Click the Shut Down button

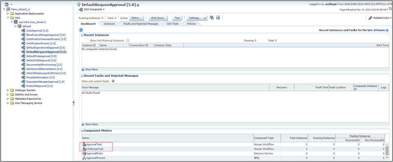click(x=158, y=18)
